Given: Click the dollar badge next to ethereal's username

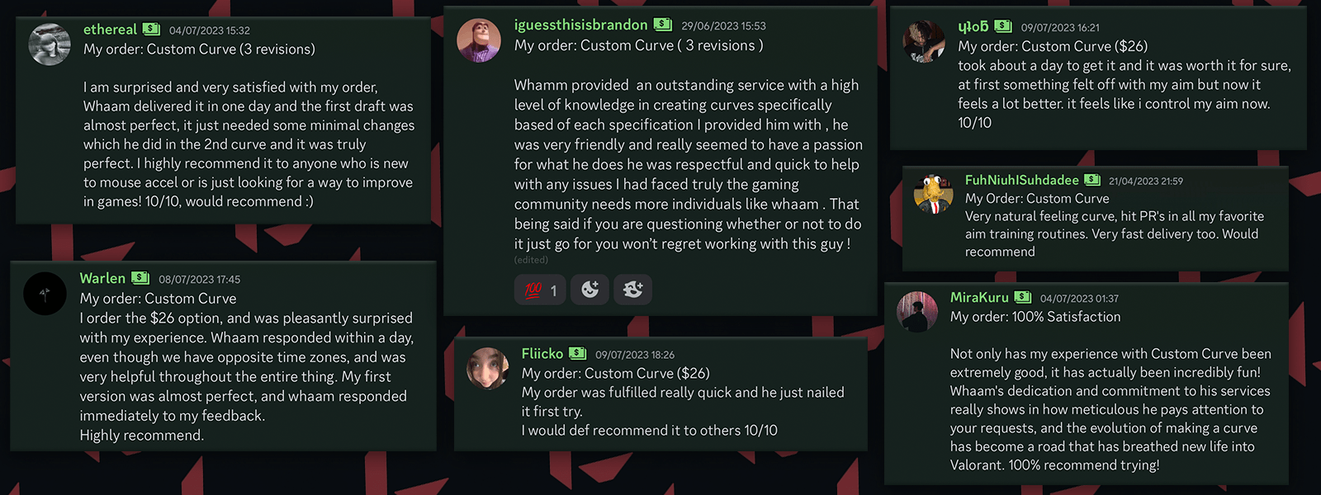Looking at the screenshot, I should 149,30.
